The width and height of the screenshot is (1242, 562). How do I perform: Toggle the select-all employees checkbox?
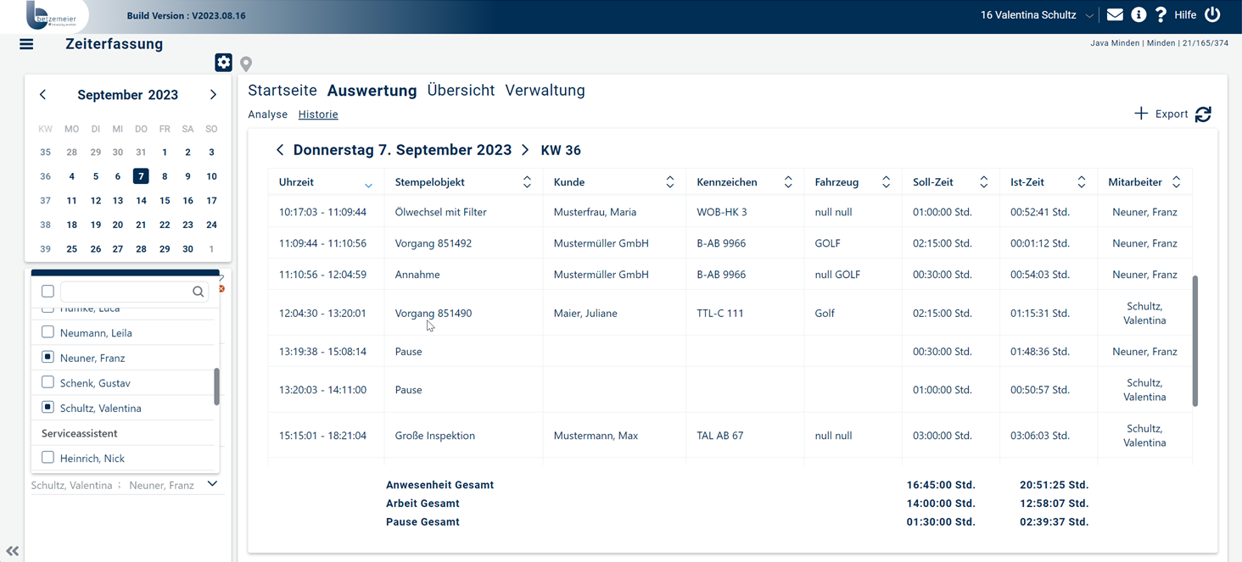[48, 292]
